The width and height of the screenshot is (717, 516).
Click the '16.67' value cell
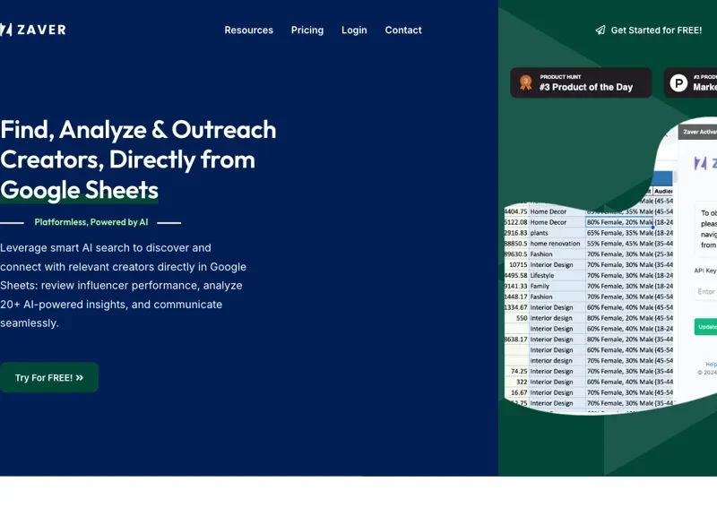[x=517, y=392]
